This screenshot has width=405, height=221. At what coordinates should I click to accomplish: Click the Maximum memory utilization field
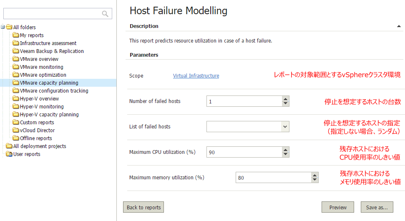click(274, 178)
